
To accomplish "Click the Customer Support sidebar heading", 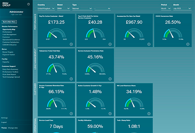I will click(9, 66).
